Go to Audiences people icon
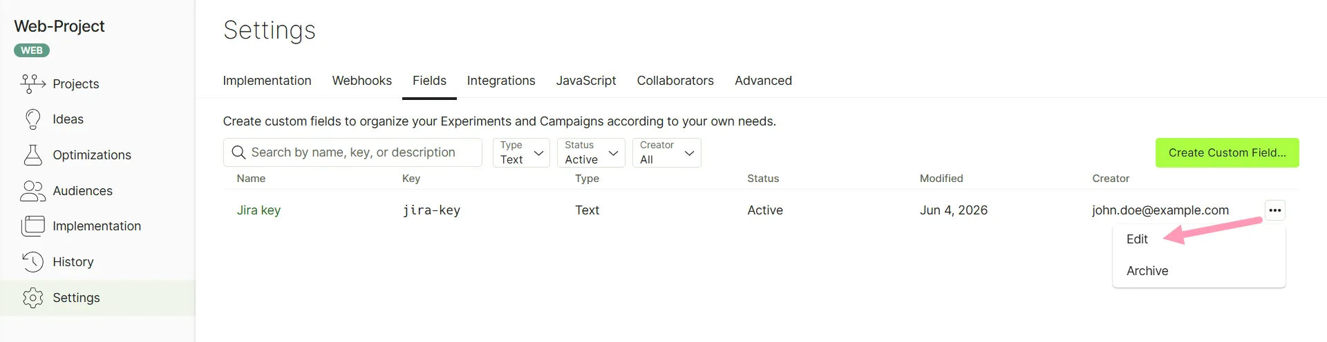The height and width of the screenshot is (342, 1327). [x=32, y=191]
